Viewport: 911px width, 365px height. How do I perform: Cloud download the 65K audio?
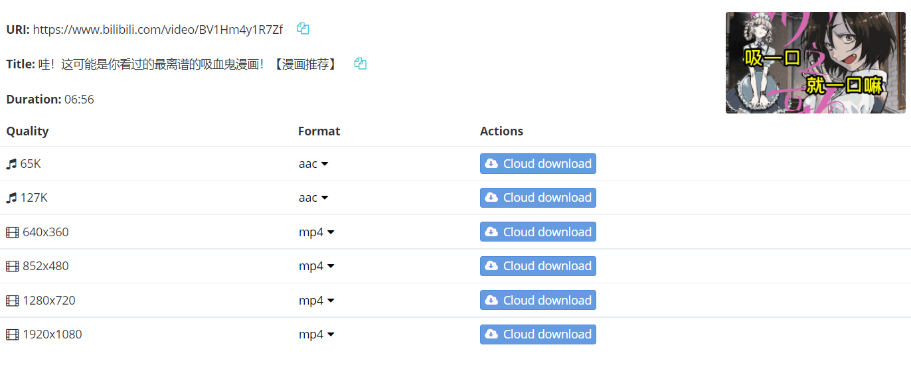click(538, 164)
